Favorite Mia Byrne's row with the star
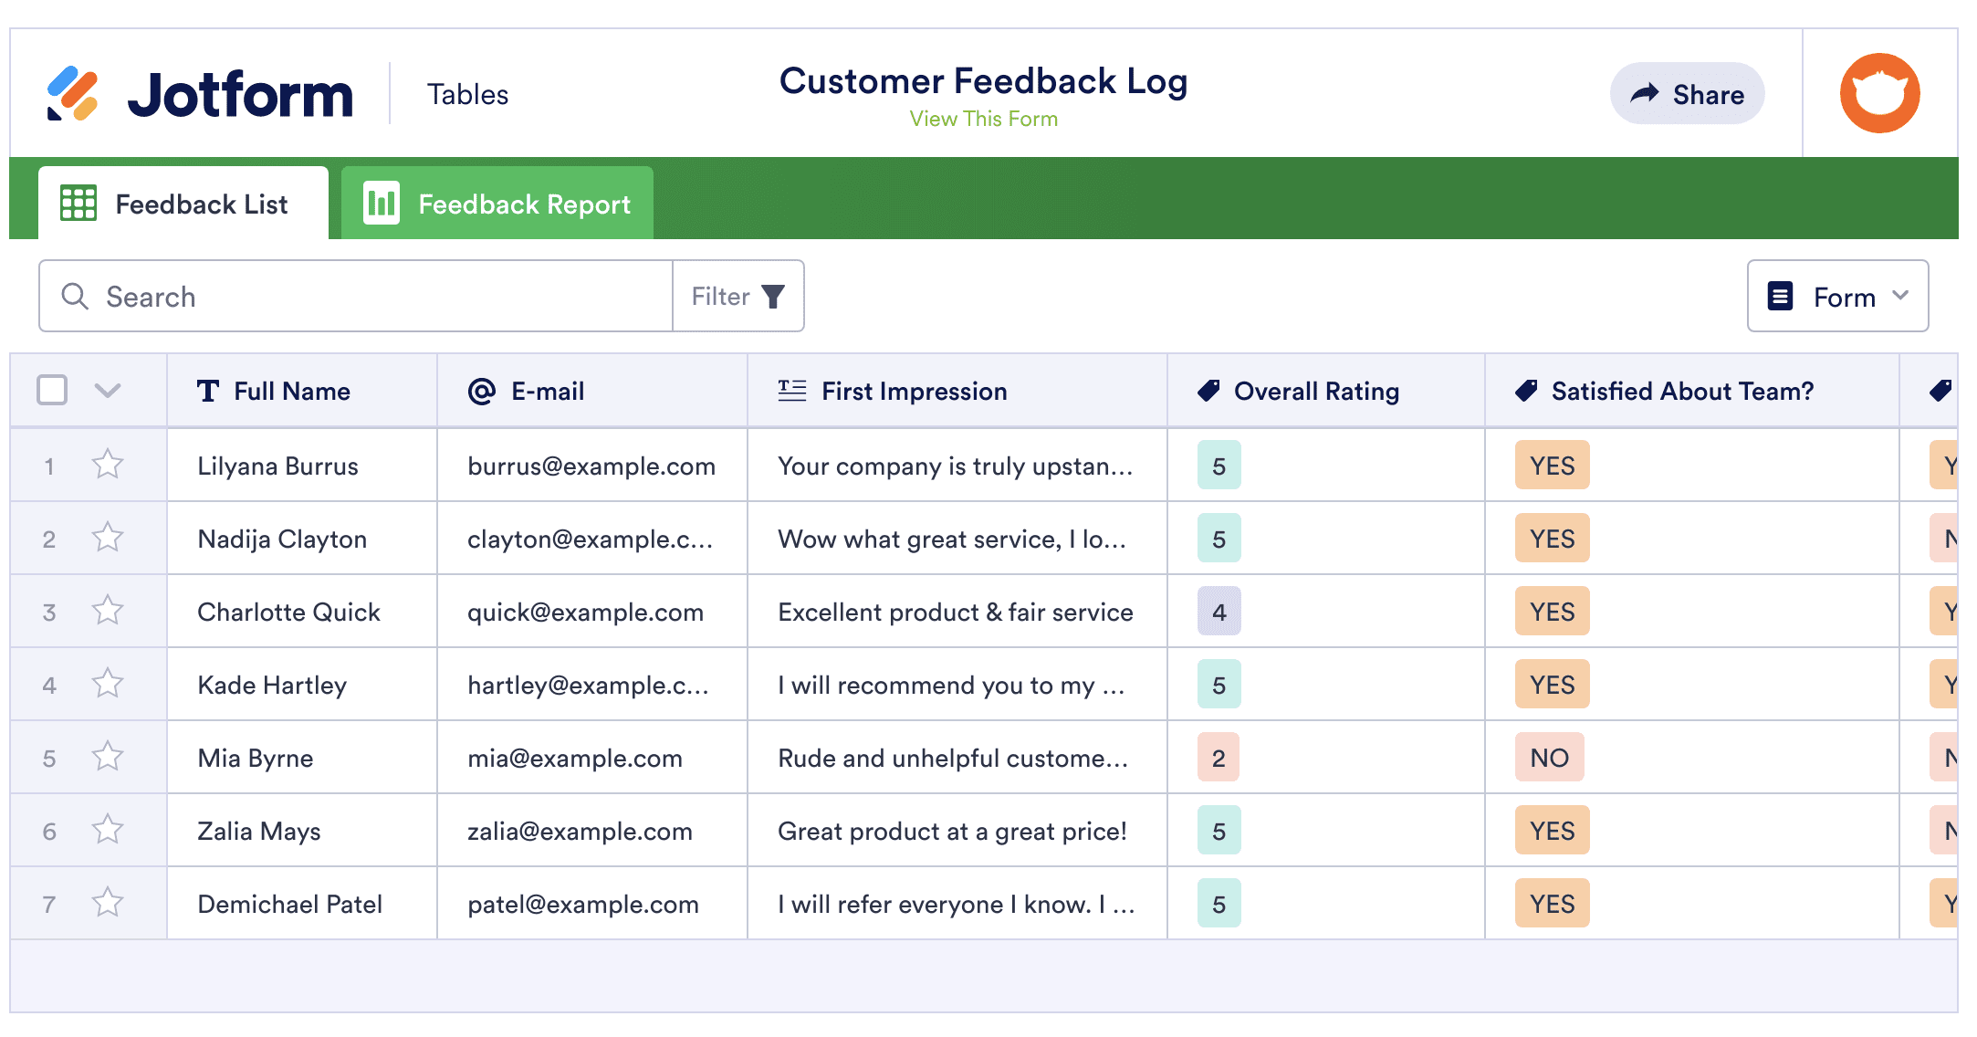This screenshot has height=1037, width=1977. [x=107, y=757]
